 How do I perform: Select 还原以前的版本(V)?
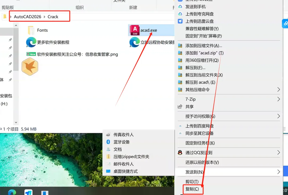coord(202,162)
